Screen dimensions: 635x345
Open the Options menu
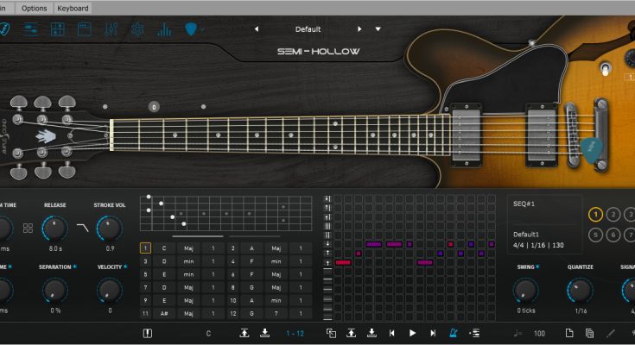[x=35, y=8]
